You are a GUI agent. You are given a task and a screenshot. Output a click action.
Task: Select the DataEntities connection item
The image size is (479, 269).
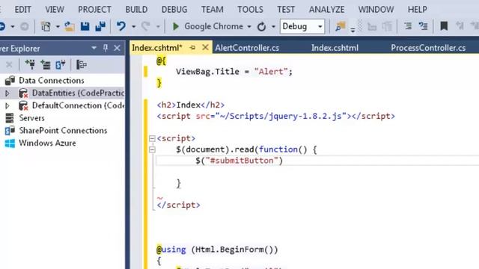point(78,93)
